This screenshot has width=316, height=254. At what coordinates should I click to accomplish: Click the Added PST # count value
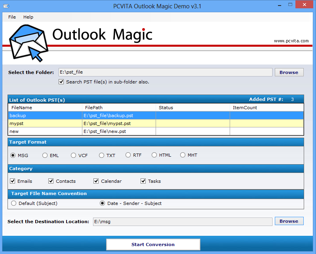292,99
